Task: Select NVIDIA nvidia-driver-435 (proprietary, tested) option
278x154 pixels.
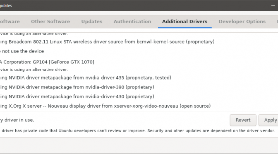Action: click(86, 78)
